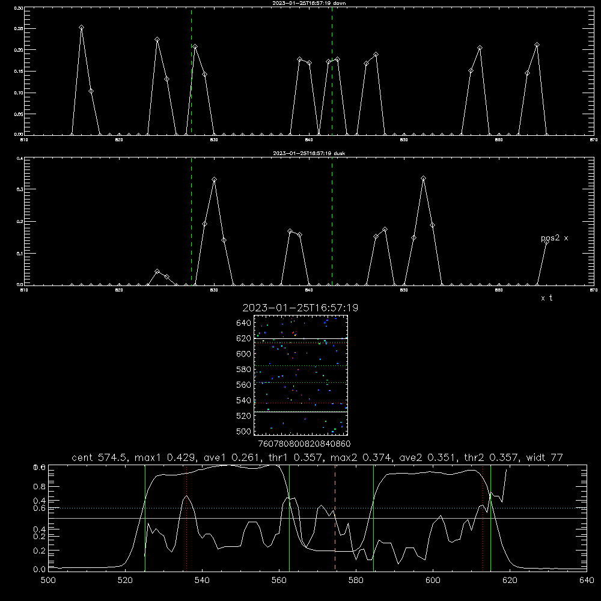
Task: Click the 580 label on scatter image y-axis
Action: 244,370
